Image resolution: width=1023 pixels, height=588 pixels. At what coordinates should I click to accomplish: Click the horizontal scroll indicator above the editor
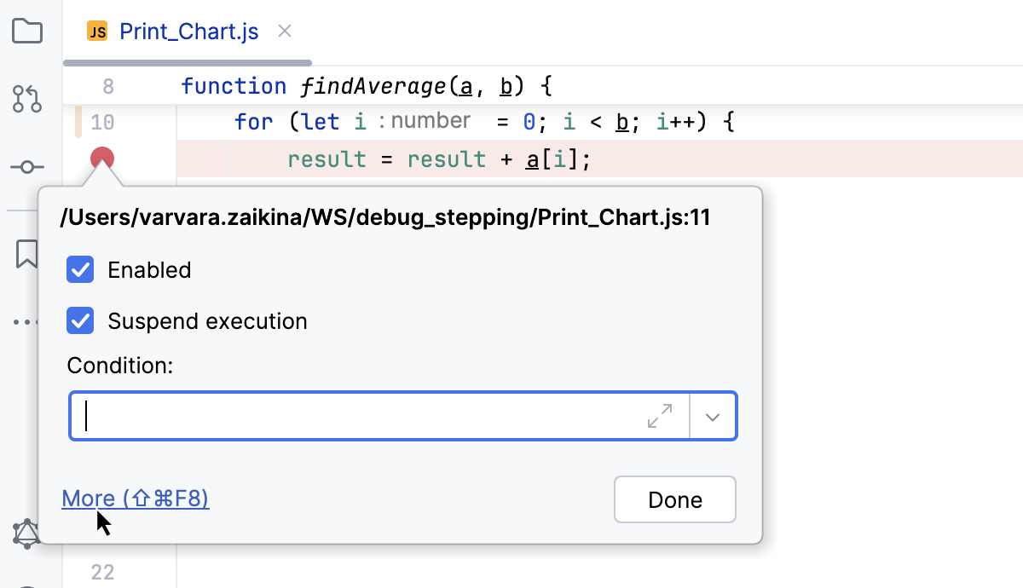coord(188,61)
